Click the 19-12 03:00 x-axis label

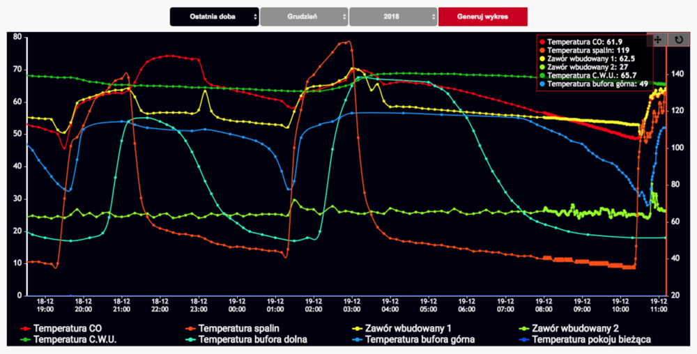pyautogui.click(x=351, y=305)
